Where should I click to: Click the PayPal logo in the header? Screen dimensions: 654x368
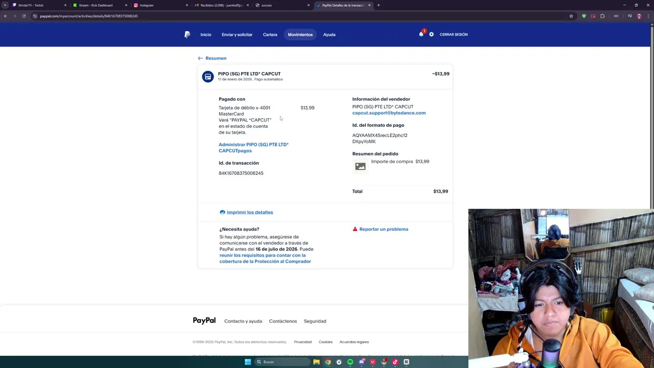coord(187,35)
